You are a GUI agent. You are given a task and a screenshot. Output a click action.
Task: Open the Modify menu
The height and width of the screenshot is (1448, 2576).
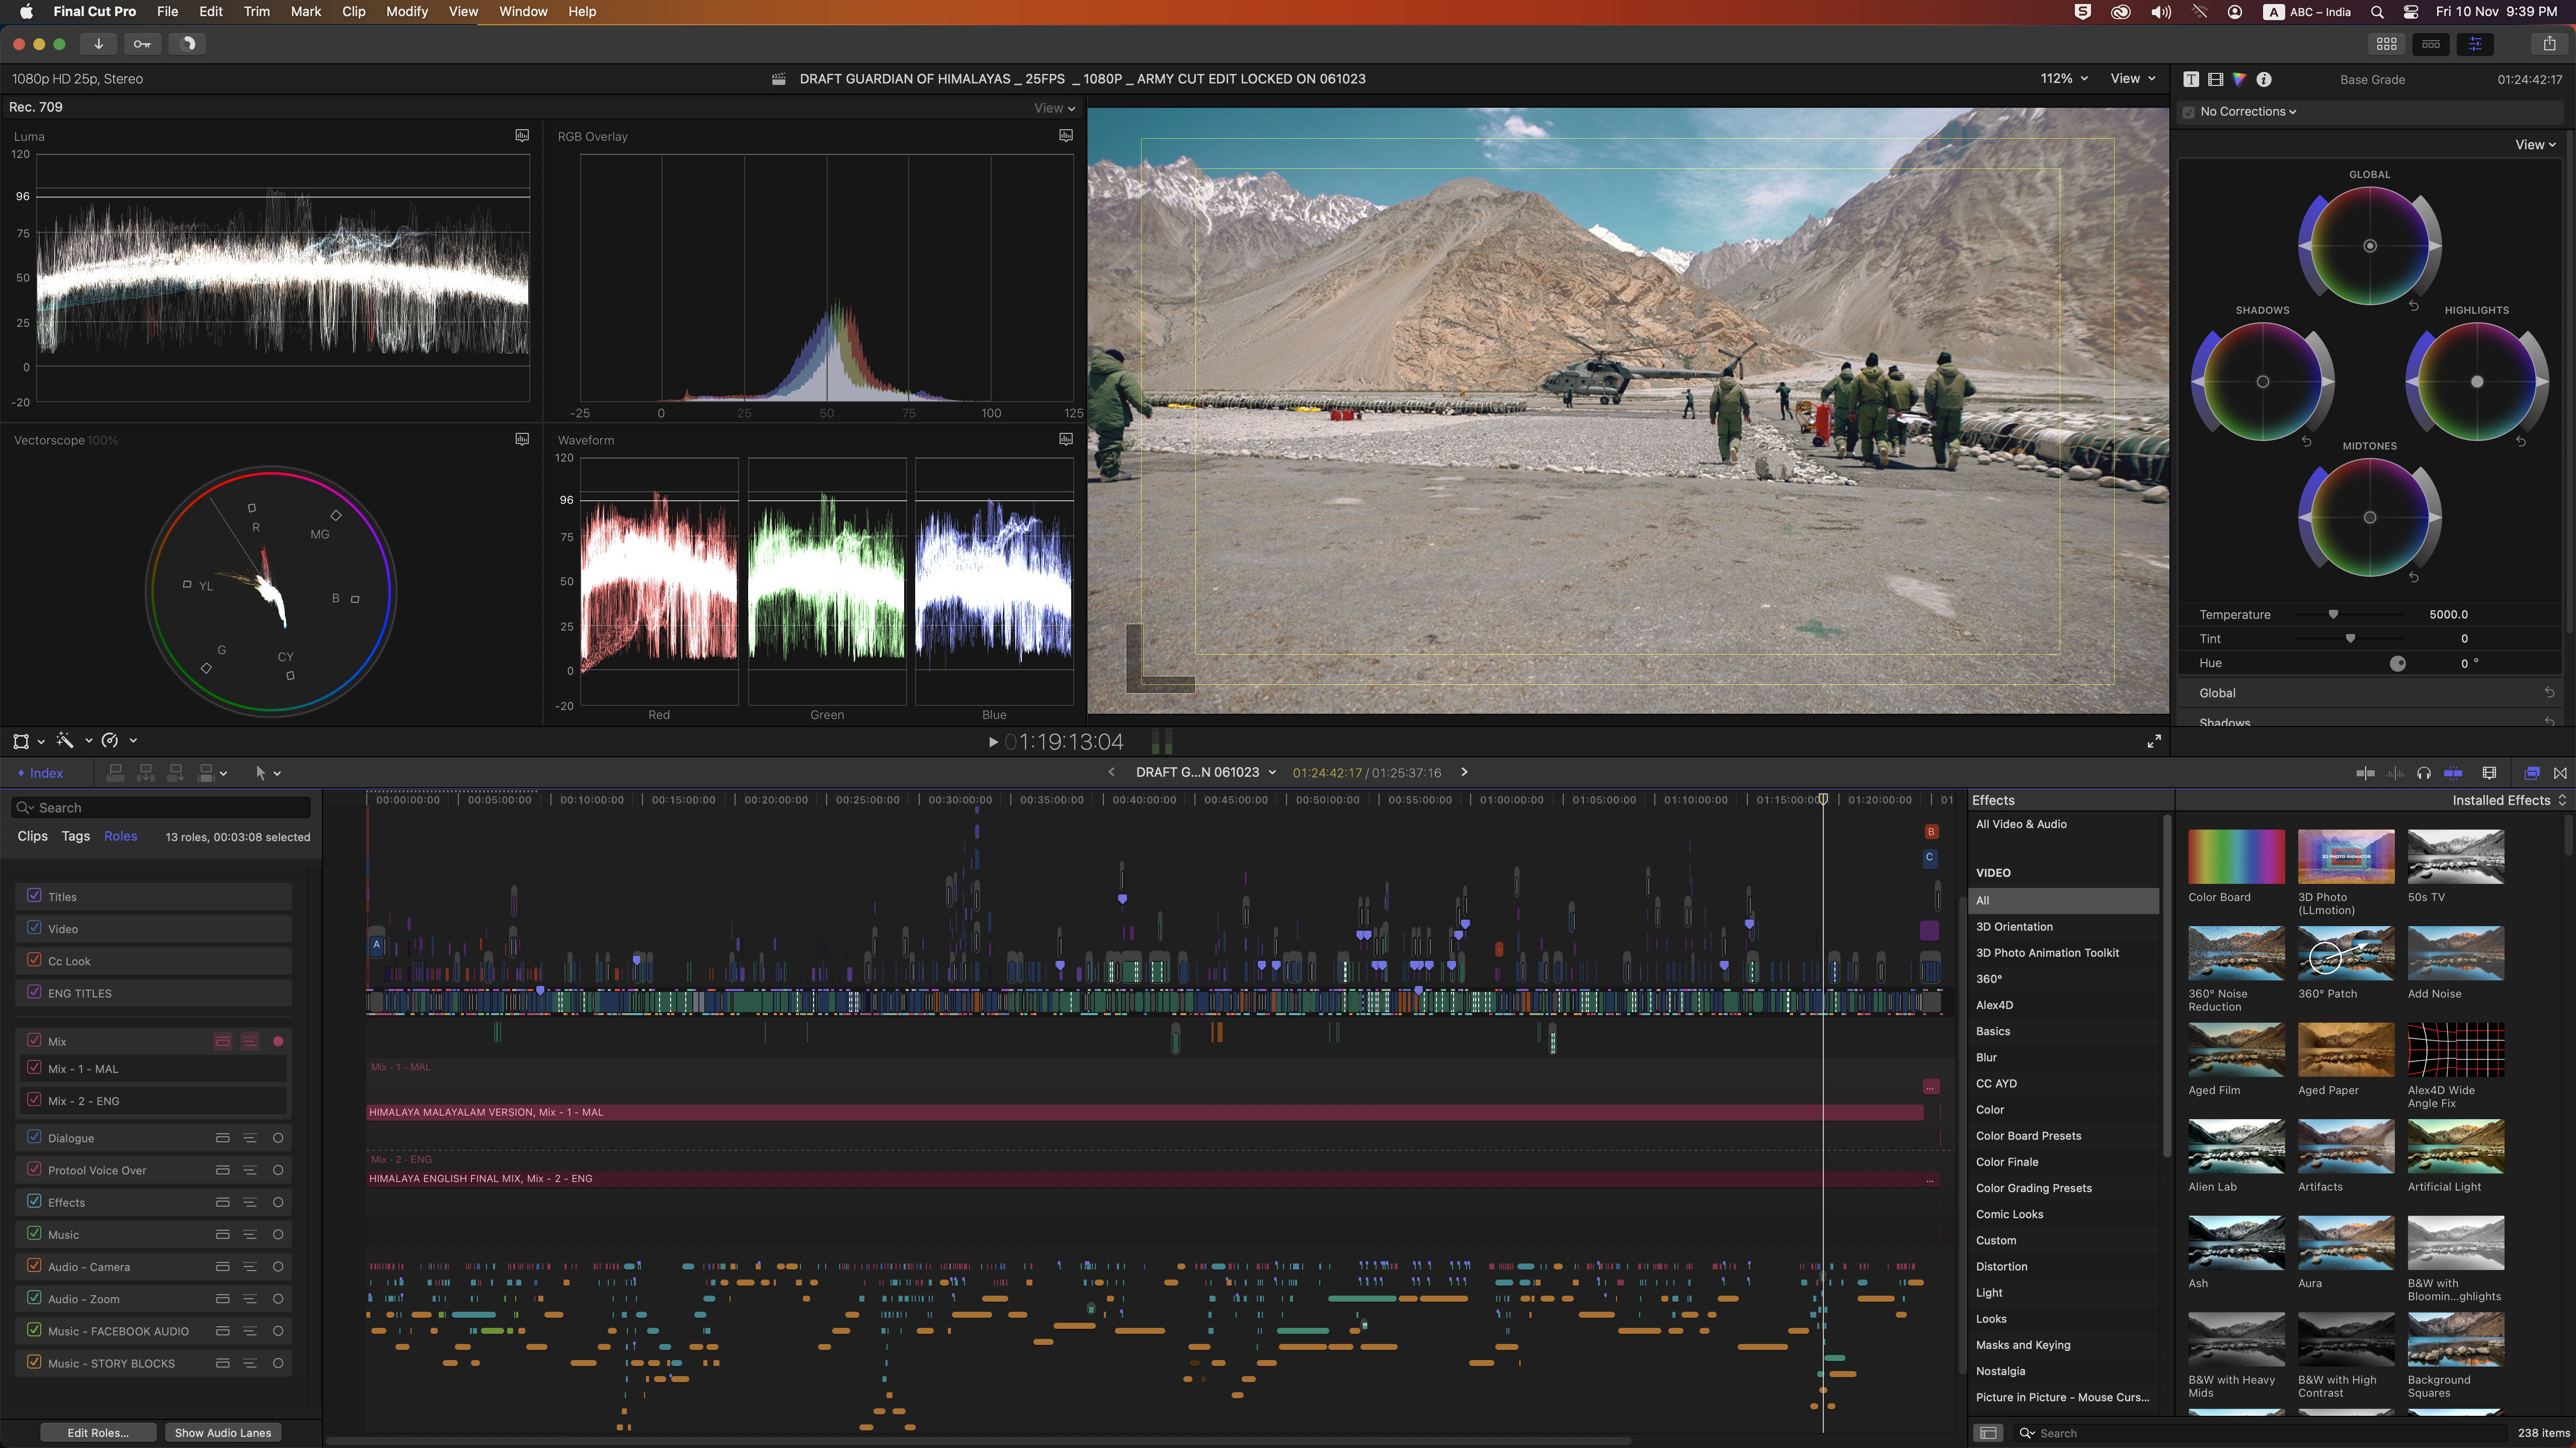407,12
